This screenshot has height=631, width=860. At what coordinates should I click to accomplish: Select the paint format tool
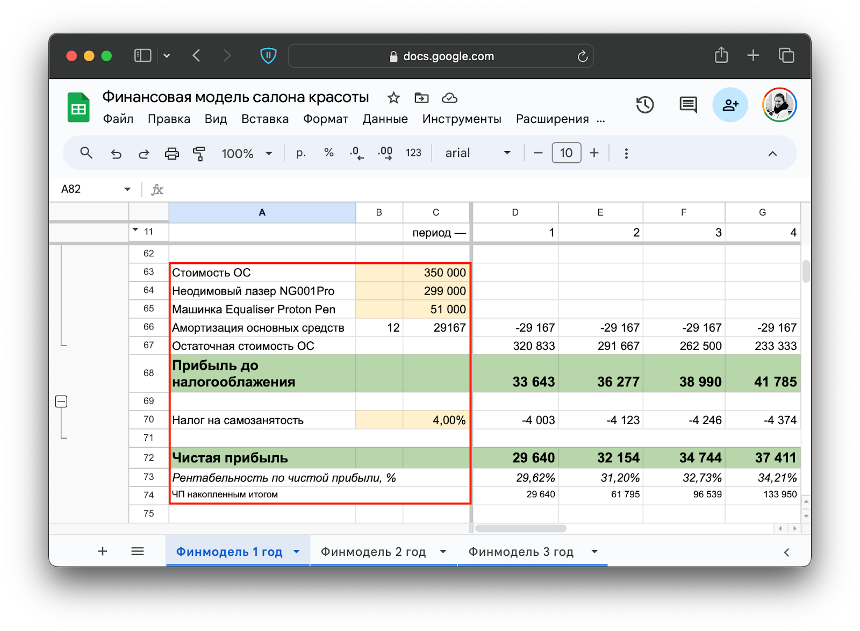(x=199, y=154)
